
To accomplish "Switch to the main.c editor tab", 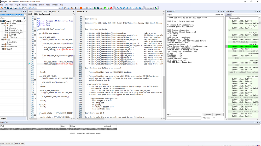I will click(31, 12).
